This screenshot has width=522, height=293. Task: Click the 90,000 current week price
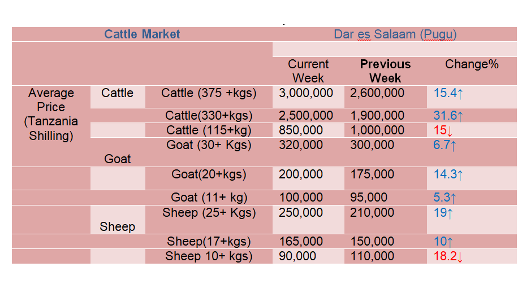click(297, 256)
